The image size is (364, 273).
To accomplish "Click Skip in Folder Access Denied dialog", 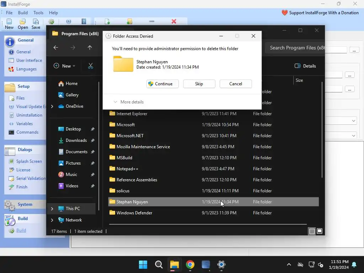I will [x=199, y=84].
